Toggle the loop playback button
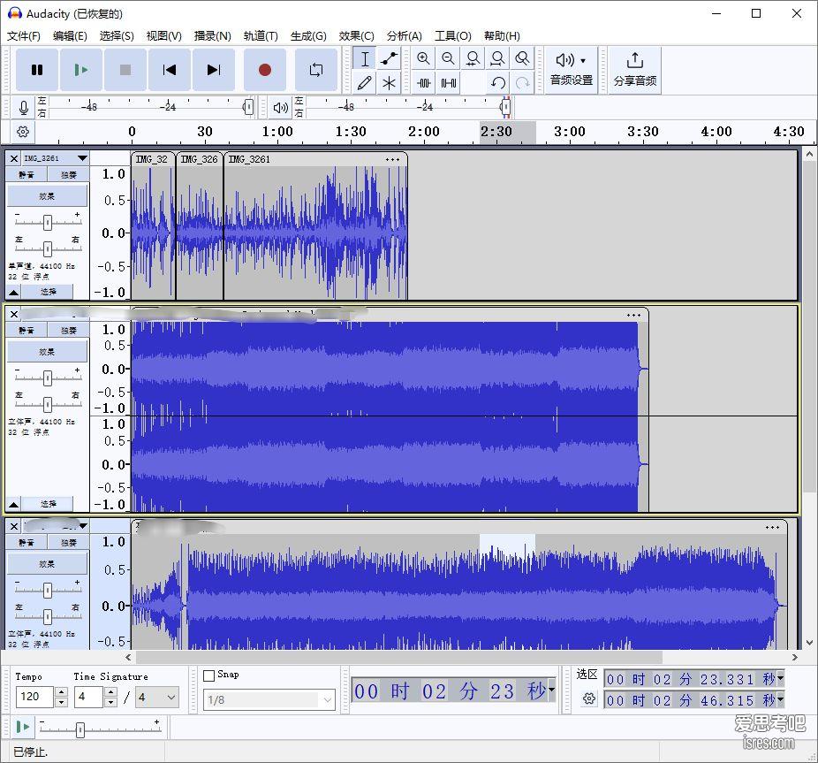 315,70
